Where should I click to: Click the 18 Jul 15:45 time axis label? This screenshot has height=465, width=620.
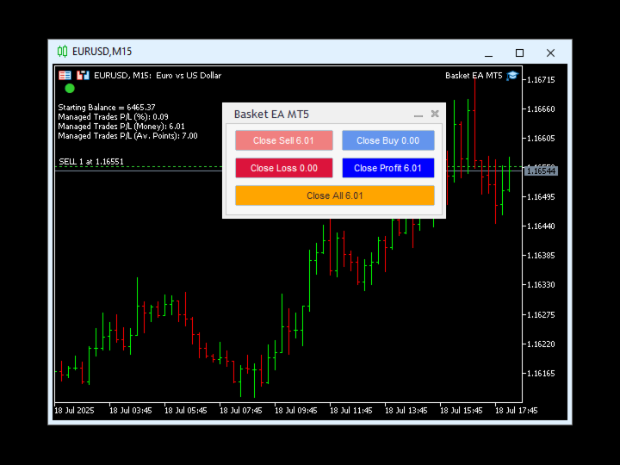[461, 411]
